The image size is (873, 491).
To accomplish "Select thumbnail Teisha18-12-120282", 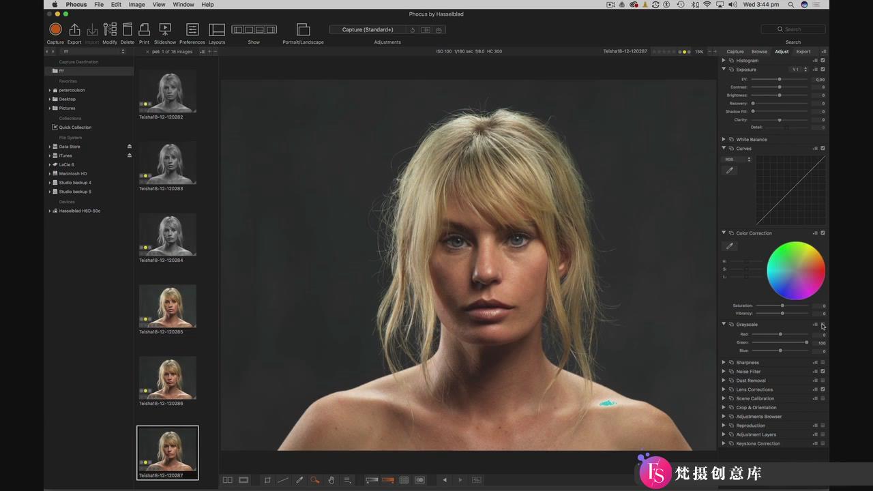I will coord(168,91).
